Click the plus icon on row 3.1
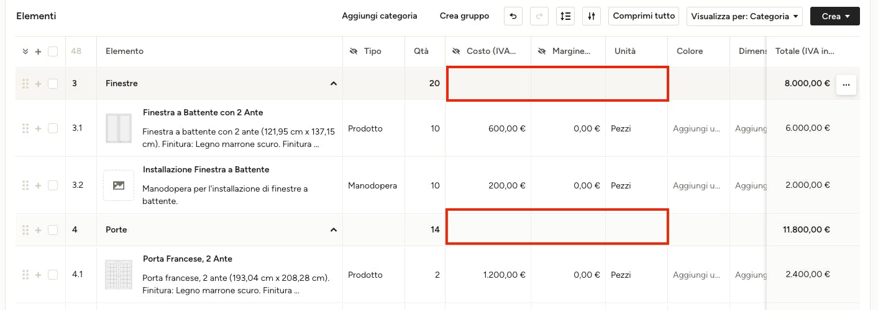The image size is (878, 310). pos(38,128)
